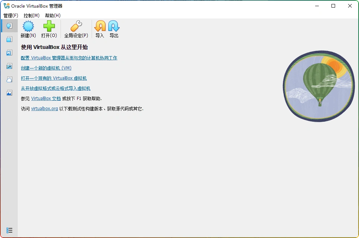Open 全局设定(P) preferences via its toolbar icon

(x=76, y=29)
